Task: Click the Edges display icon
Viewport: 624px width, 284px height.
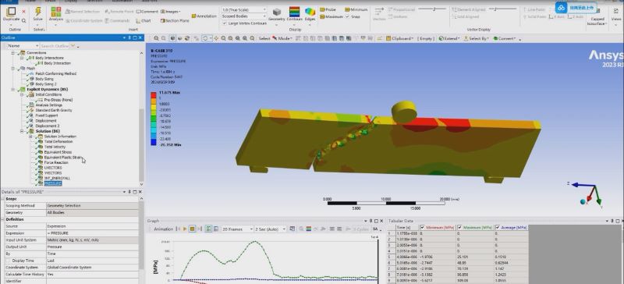Action: [x=310, y=12]
